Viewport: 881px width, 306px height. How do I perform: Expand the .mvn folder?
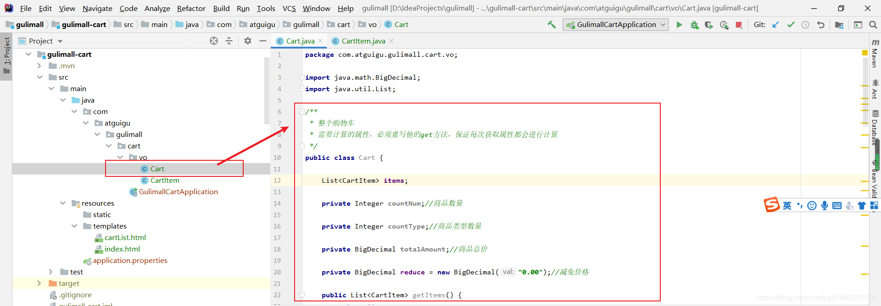point(40,66)
